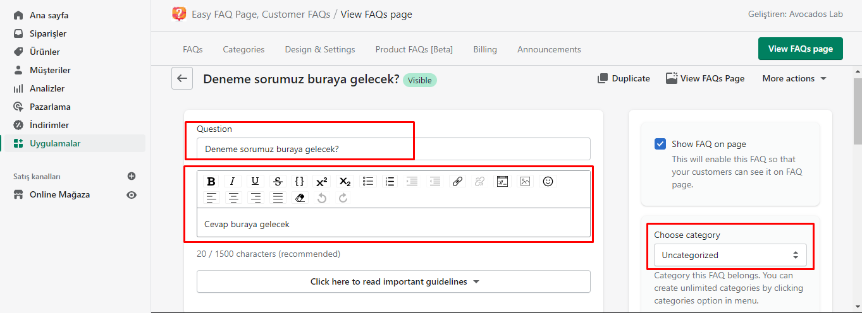The image size is (862, 313).
Task: Apply underline formatting in the editor
Action: coord(255,182)
